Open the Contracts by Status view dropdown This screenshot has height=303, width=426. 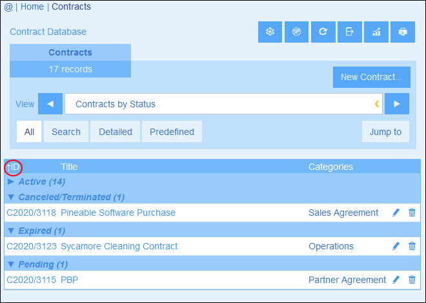[x=223, y=104]
